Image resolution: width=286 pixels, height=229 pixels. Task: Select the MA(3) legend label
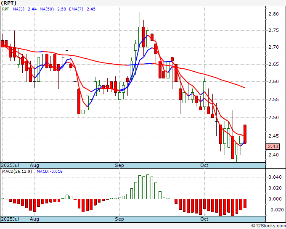[x=19, y=9]
